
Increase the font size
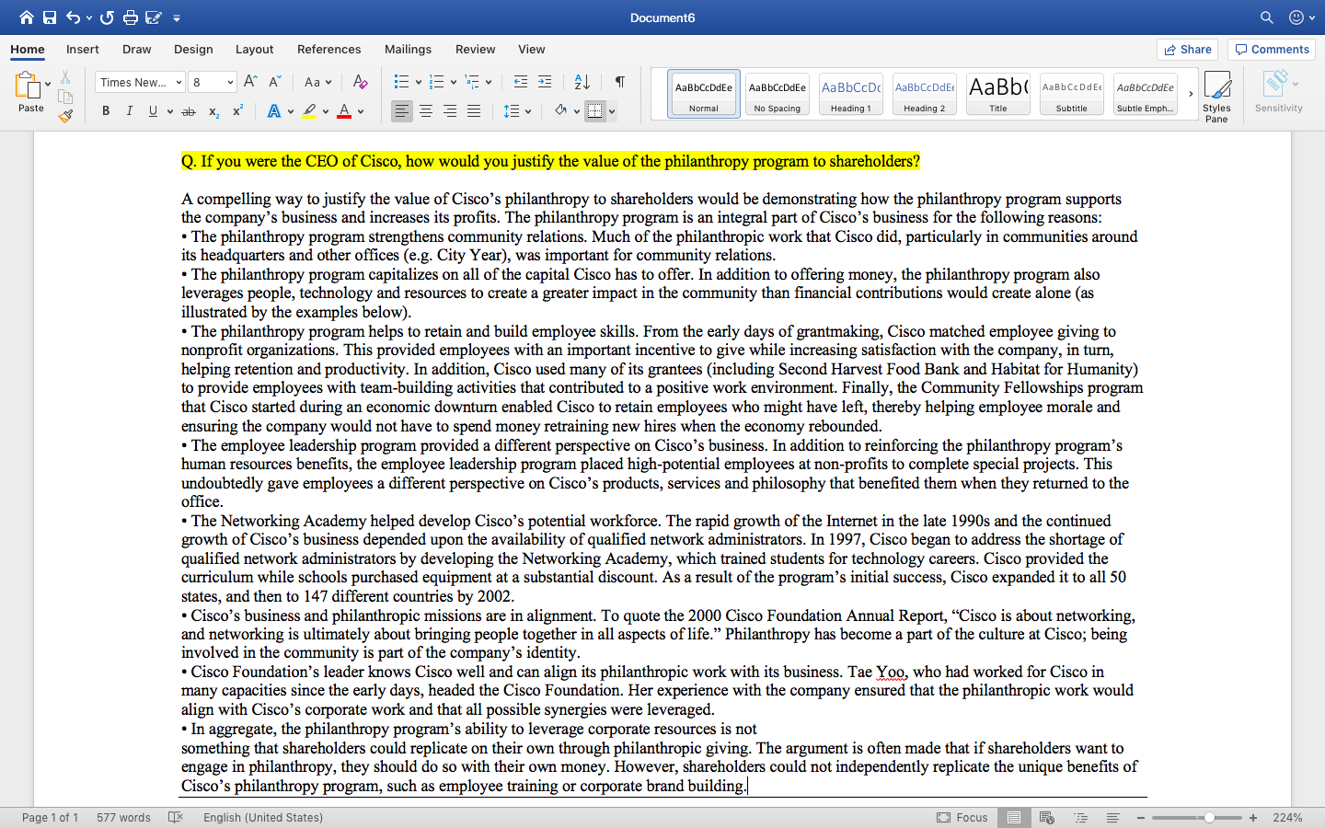tap(250, 82)
